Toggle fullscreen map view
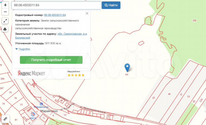This screenshot has height=125, width=206. (x=5, y=21)
